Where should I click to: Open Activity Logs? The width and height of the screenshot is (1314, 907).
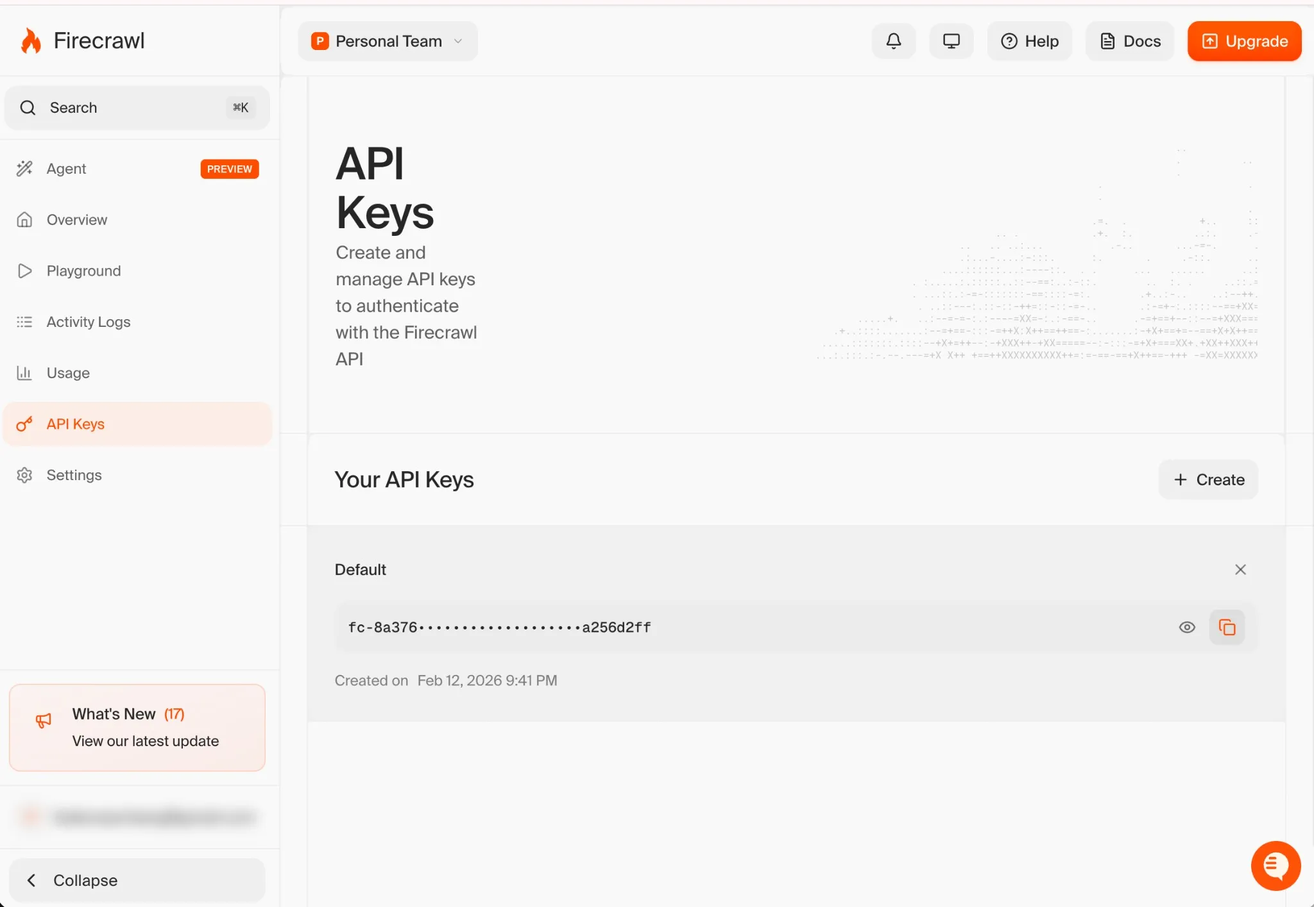pyautogui.click(x=137, y=322)
